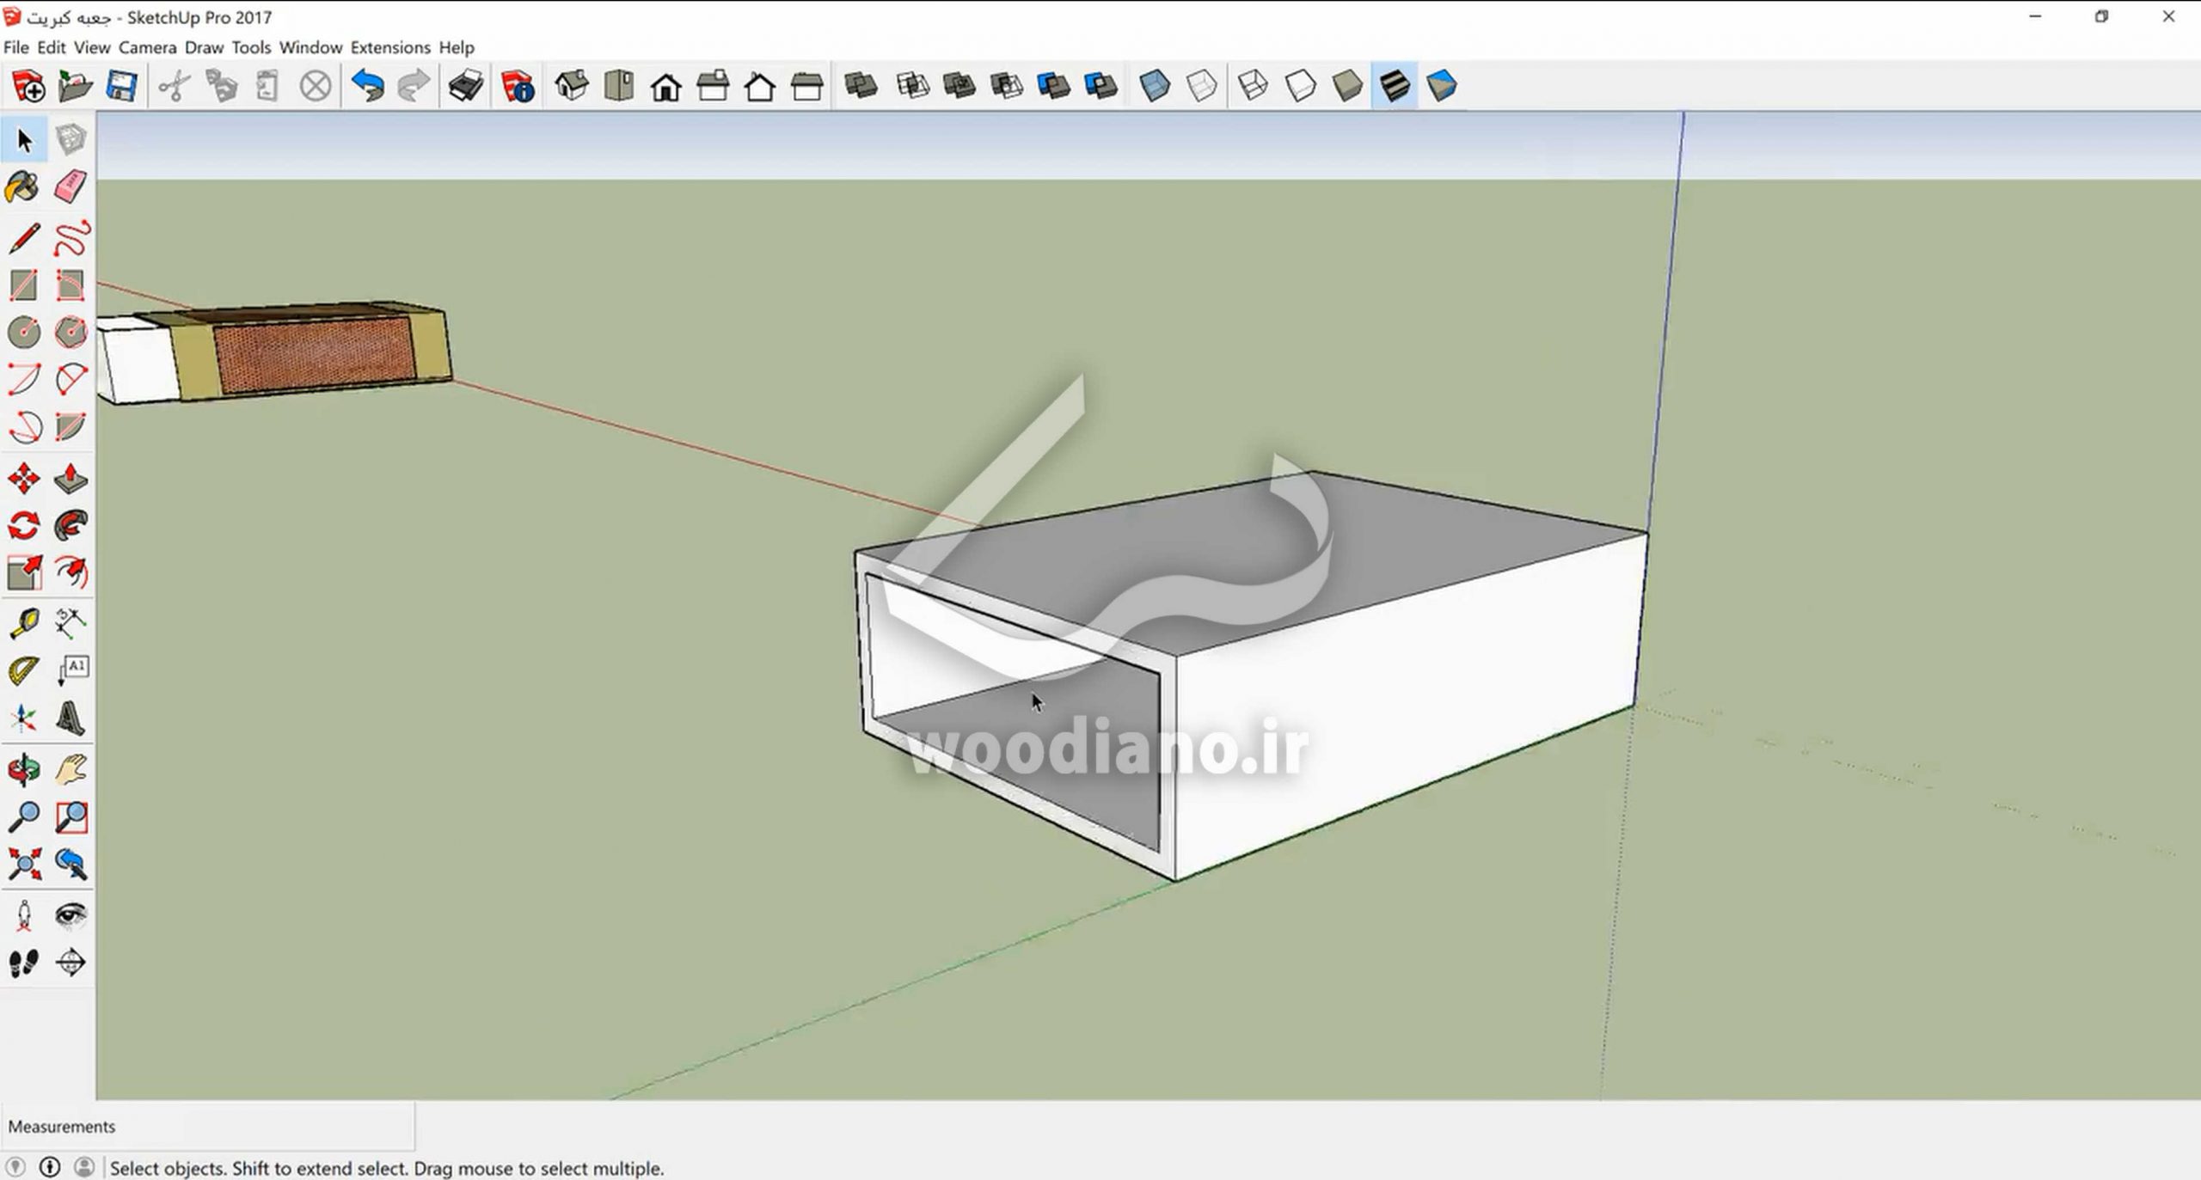This screenshot has width=2201, height=1180.
Task: Select the Rotated Rectangle tool
Action: pos(71,285)
